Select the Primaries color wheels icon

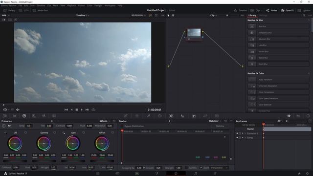[x=24, y=116]
